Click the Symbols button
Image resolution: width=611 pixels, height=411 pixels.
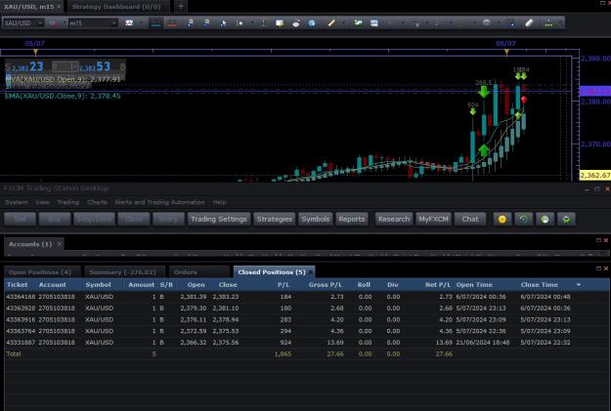(x=315, y=219)
